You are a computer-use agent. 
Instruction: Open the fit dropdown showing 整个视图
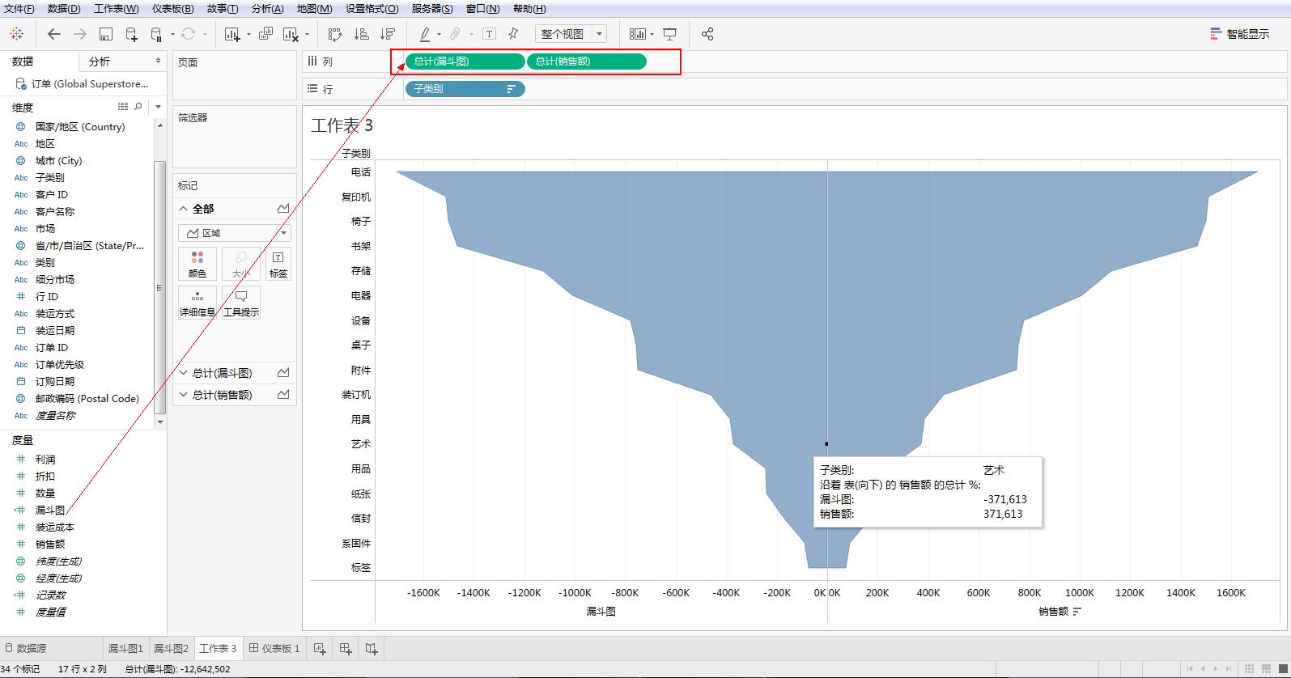(571, 34)
